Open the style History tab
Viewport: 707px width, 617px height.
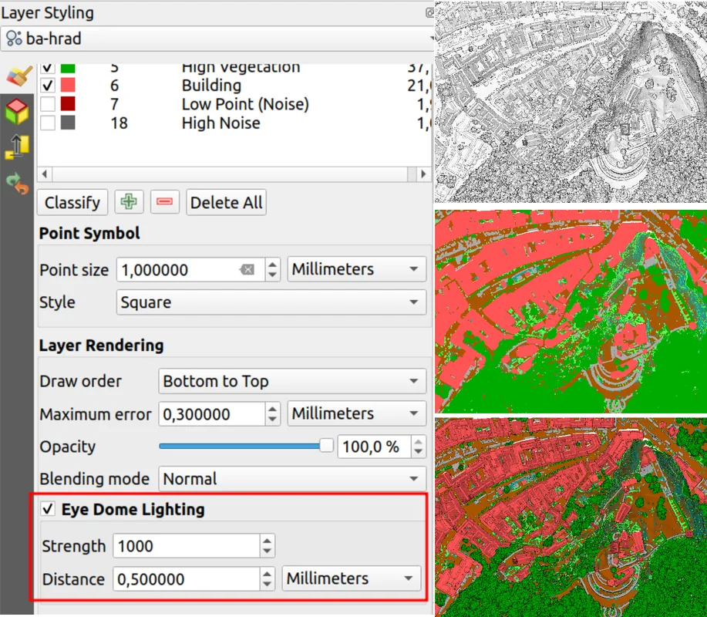click(x=17, y=183)
